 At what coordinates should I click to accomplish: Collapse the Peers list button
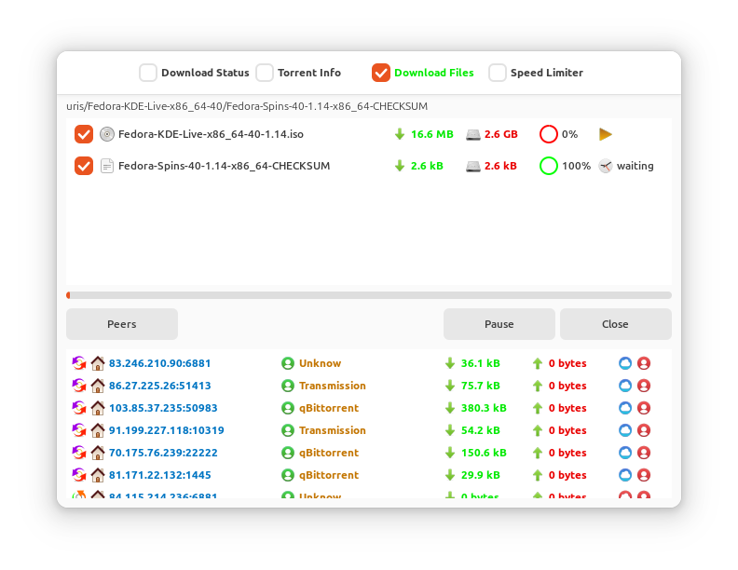[122, 324]
